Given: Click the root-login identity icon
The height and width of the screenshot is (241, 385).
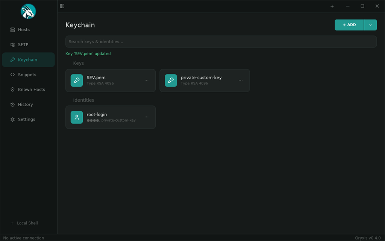Looking at the screenshot, I should (77, 117).
